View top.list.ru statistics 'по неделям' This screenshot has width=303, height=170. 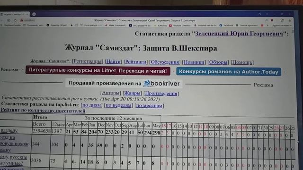(118, 105)
